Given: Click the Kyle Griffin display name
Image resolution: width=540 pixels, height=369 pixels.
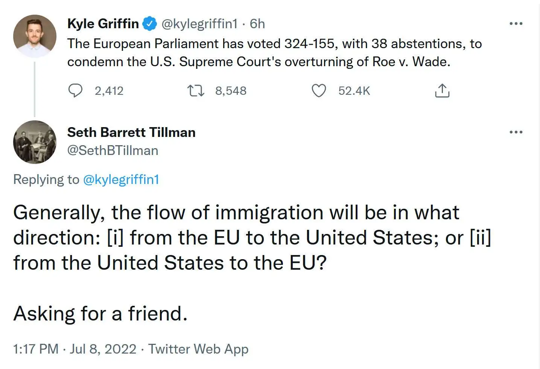Looking at the screenshot, I should [103, 24].
